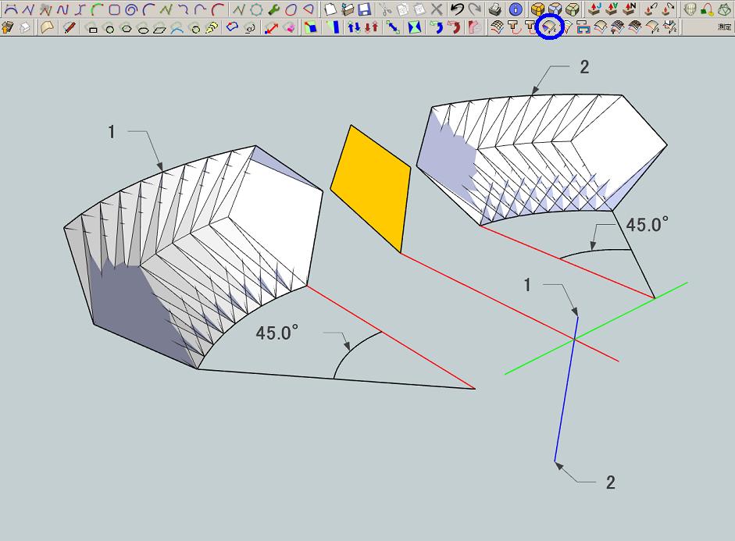735x541 pixels.
Task: Select the hexagon polygon shape tool
Action: point(127,29)
